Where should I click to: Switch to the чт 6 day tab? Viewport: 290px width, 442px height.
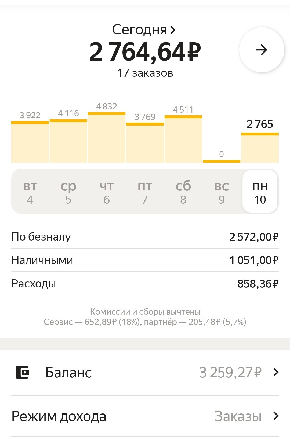coord(107,192)
